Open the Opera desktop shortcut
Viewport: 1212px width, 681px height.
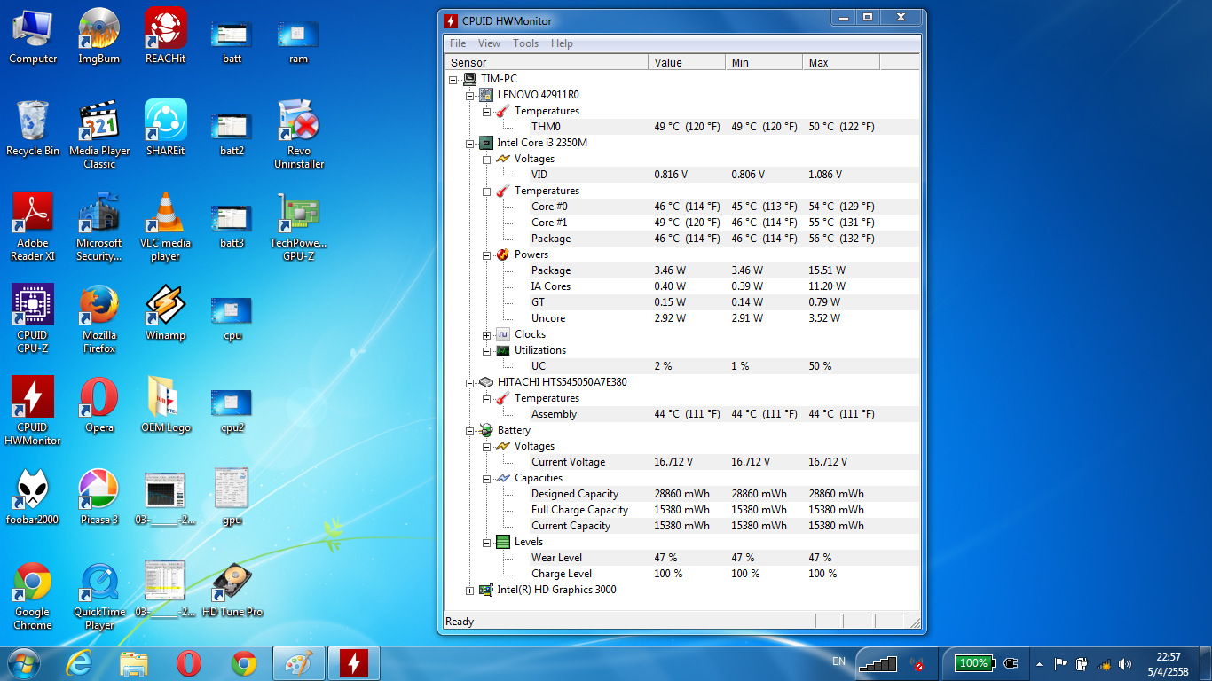[x=99, y=404]
